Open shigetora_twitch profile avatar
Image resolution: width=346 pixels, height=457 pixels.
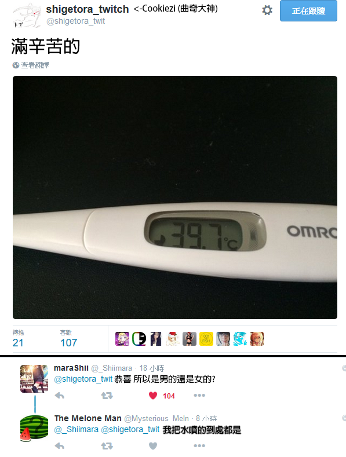(x=27, y=15)
